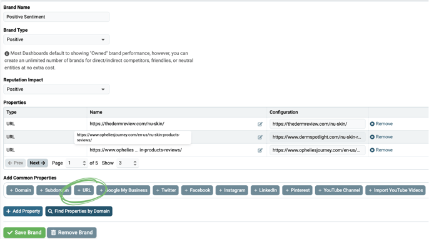Add YouTube Channel property

click(x=339, y=190)
